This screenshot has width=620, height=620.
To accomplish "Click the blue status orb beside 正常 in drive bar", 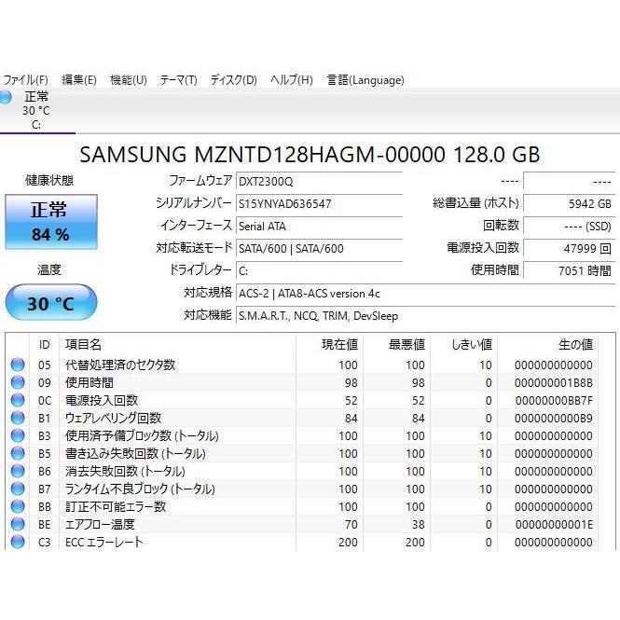I will [x=6, y=97].
